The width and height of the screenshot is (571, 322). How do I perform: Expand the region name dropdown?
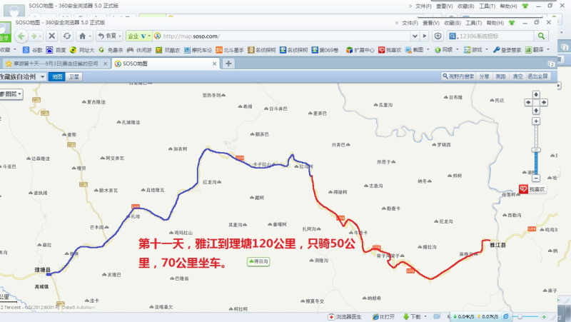(x=43, y=76)
